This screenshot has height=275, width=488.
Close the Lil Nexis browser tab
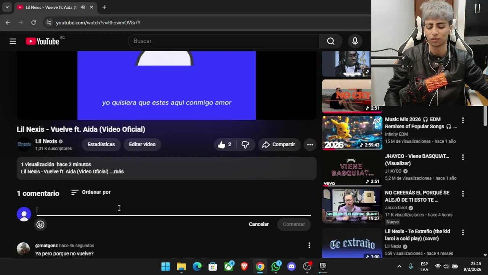[91, 7]
